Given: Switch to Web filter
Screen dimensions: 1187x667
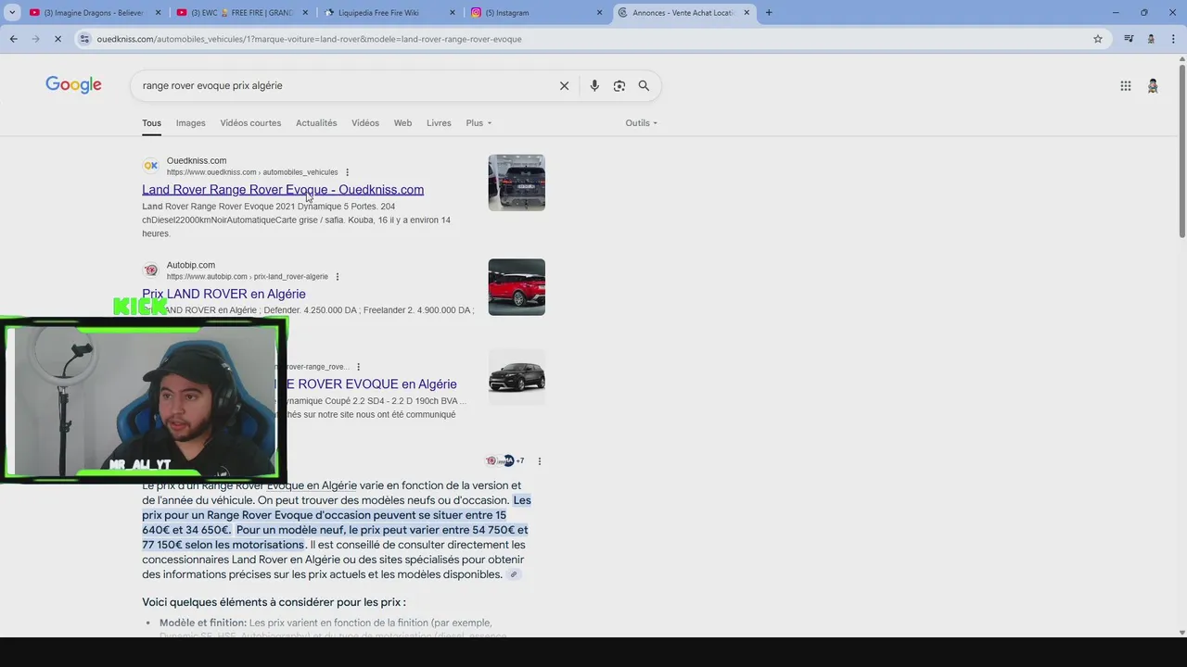Looking at the screenshot, I should (x=402, y=123).
